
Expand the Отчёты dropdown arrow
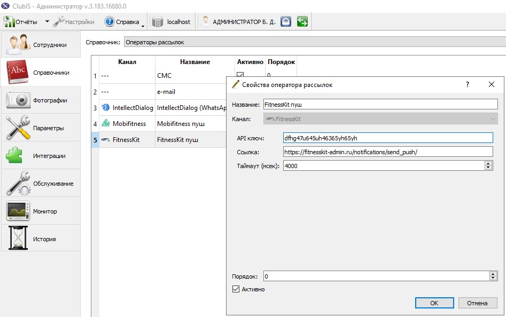[x=47, y=21]
